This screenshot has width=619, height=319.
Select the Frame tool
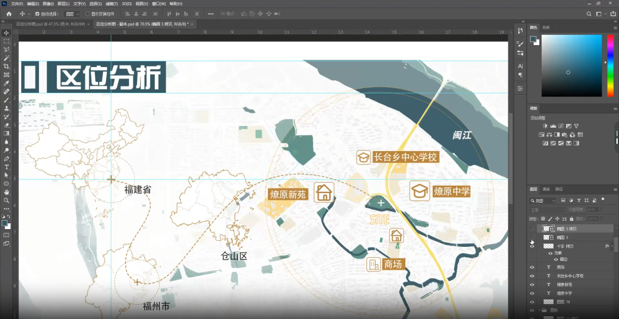coord(6,75)
